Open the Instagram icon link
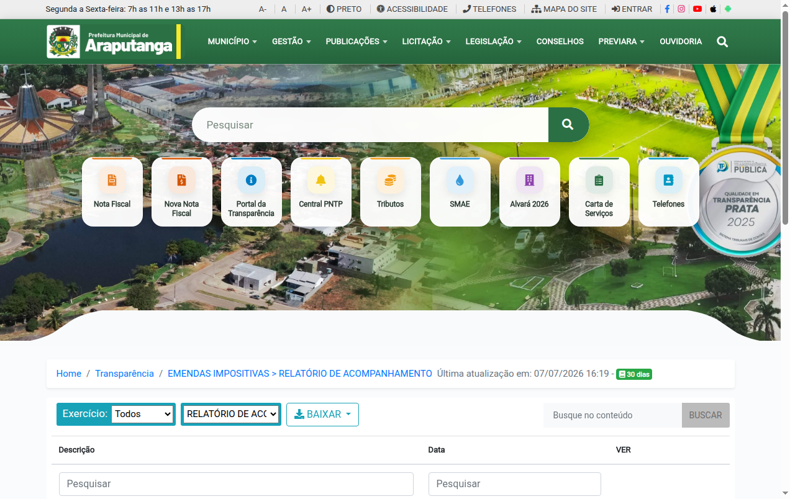790x499 pixels. [681, 9]
